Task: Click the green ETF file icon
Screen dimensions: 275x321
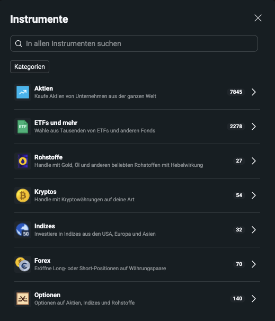Action: (23, 127)
